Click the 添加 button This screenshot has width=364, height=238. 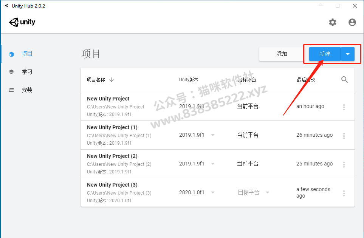click(282, 54)
